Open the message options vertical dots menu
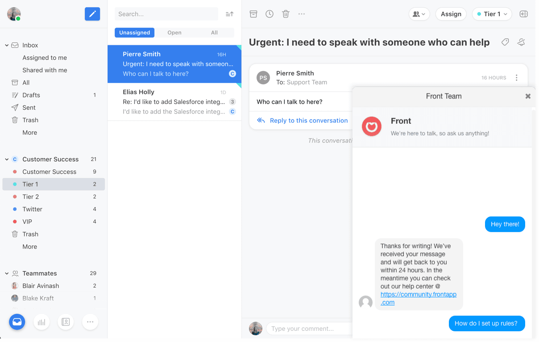539x342 pixels. pos(517,77)
